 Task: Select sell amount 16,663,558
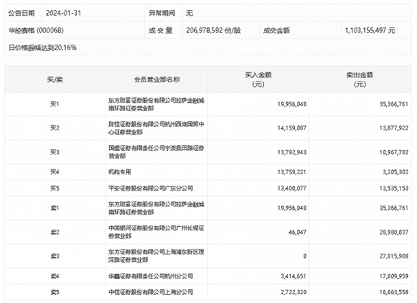coord(394,292)
